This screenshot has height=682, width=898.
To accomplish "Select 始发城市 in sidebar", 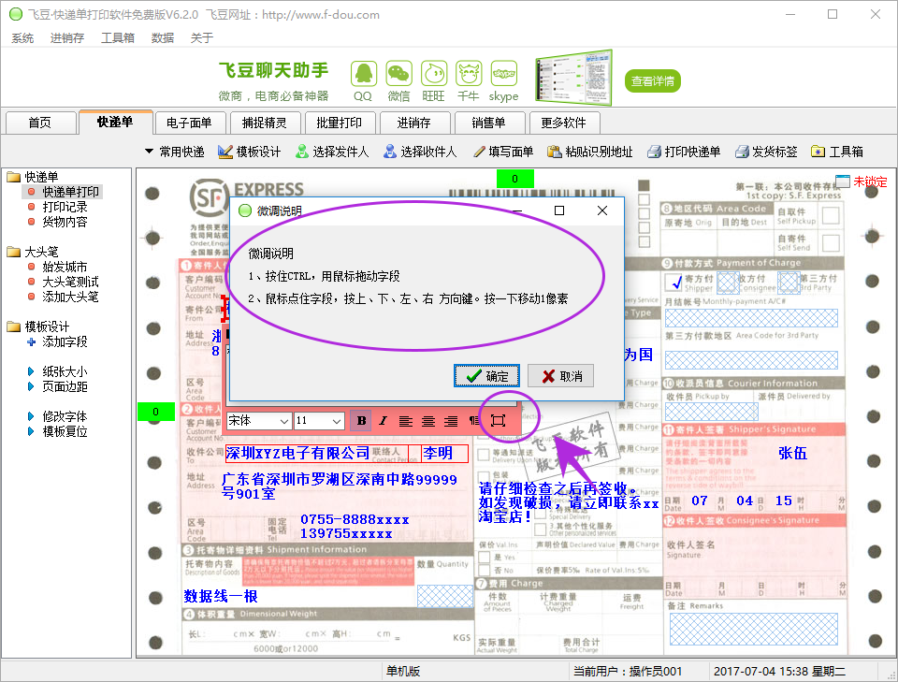I will point(65,267).
